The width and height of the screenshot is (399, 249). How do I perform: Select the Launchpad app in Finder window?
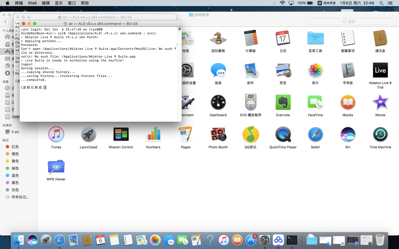pos(88,135)
